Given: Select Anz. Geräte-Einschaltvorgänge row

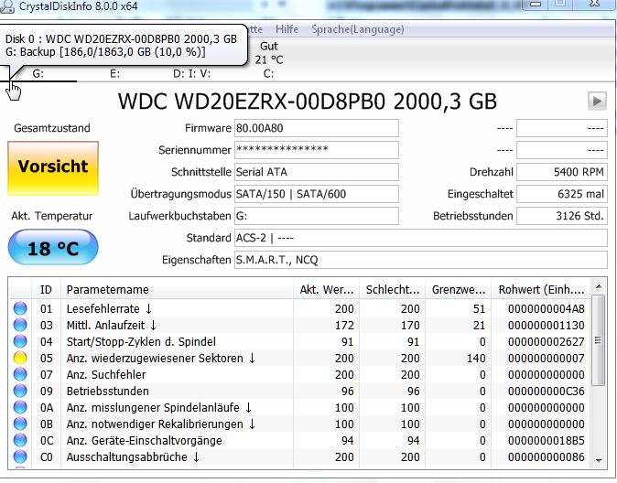Looking at the screenshot, I should pos(144,441).
